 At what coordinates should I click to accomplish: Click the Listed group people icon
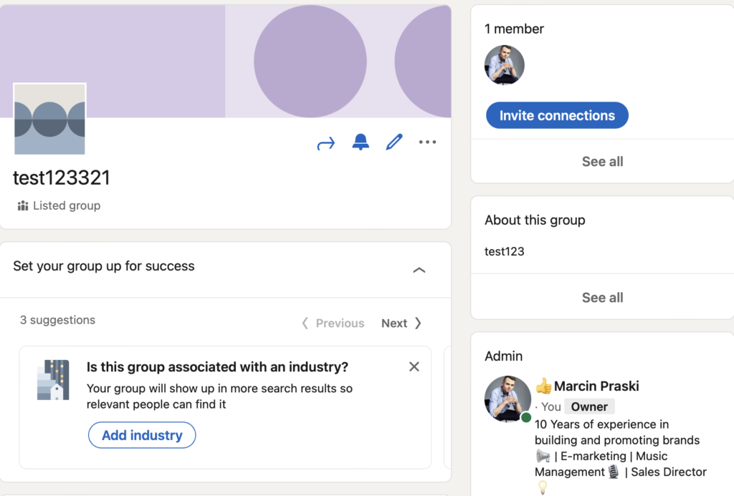click(x=23, y=206)
